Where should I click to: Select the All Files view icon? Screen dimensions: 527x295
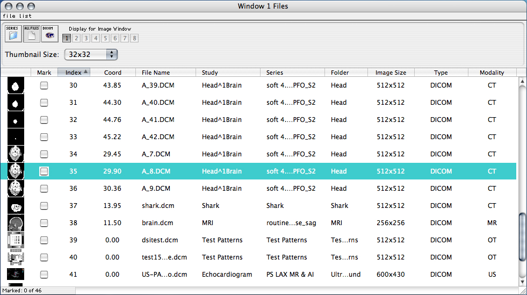point(32,34)
